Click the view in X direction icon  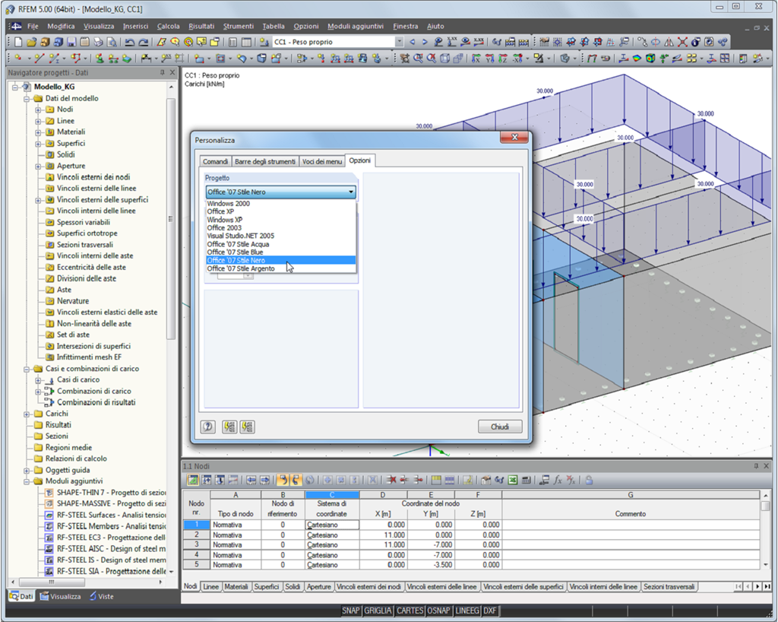(x=476, y=58)
